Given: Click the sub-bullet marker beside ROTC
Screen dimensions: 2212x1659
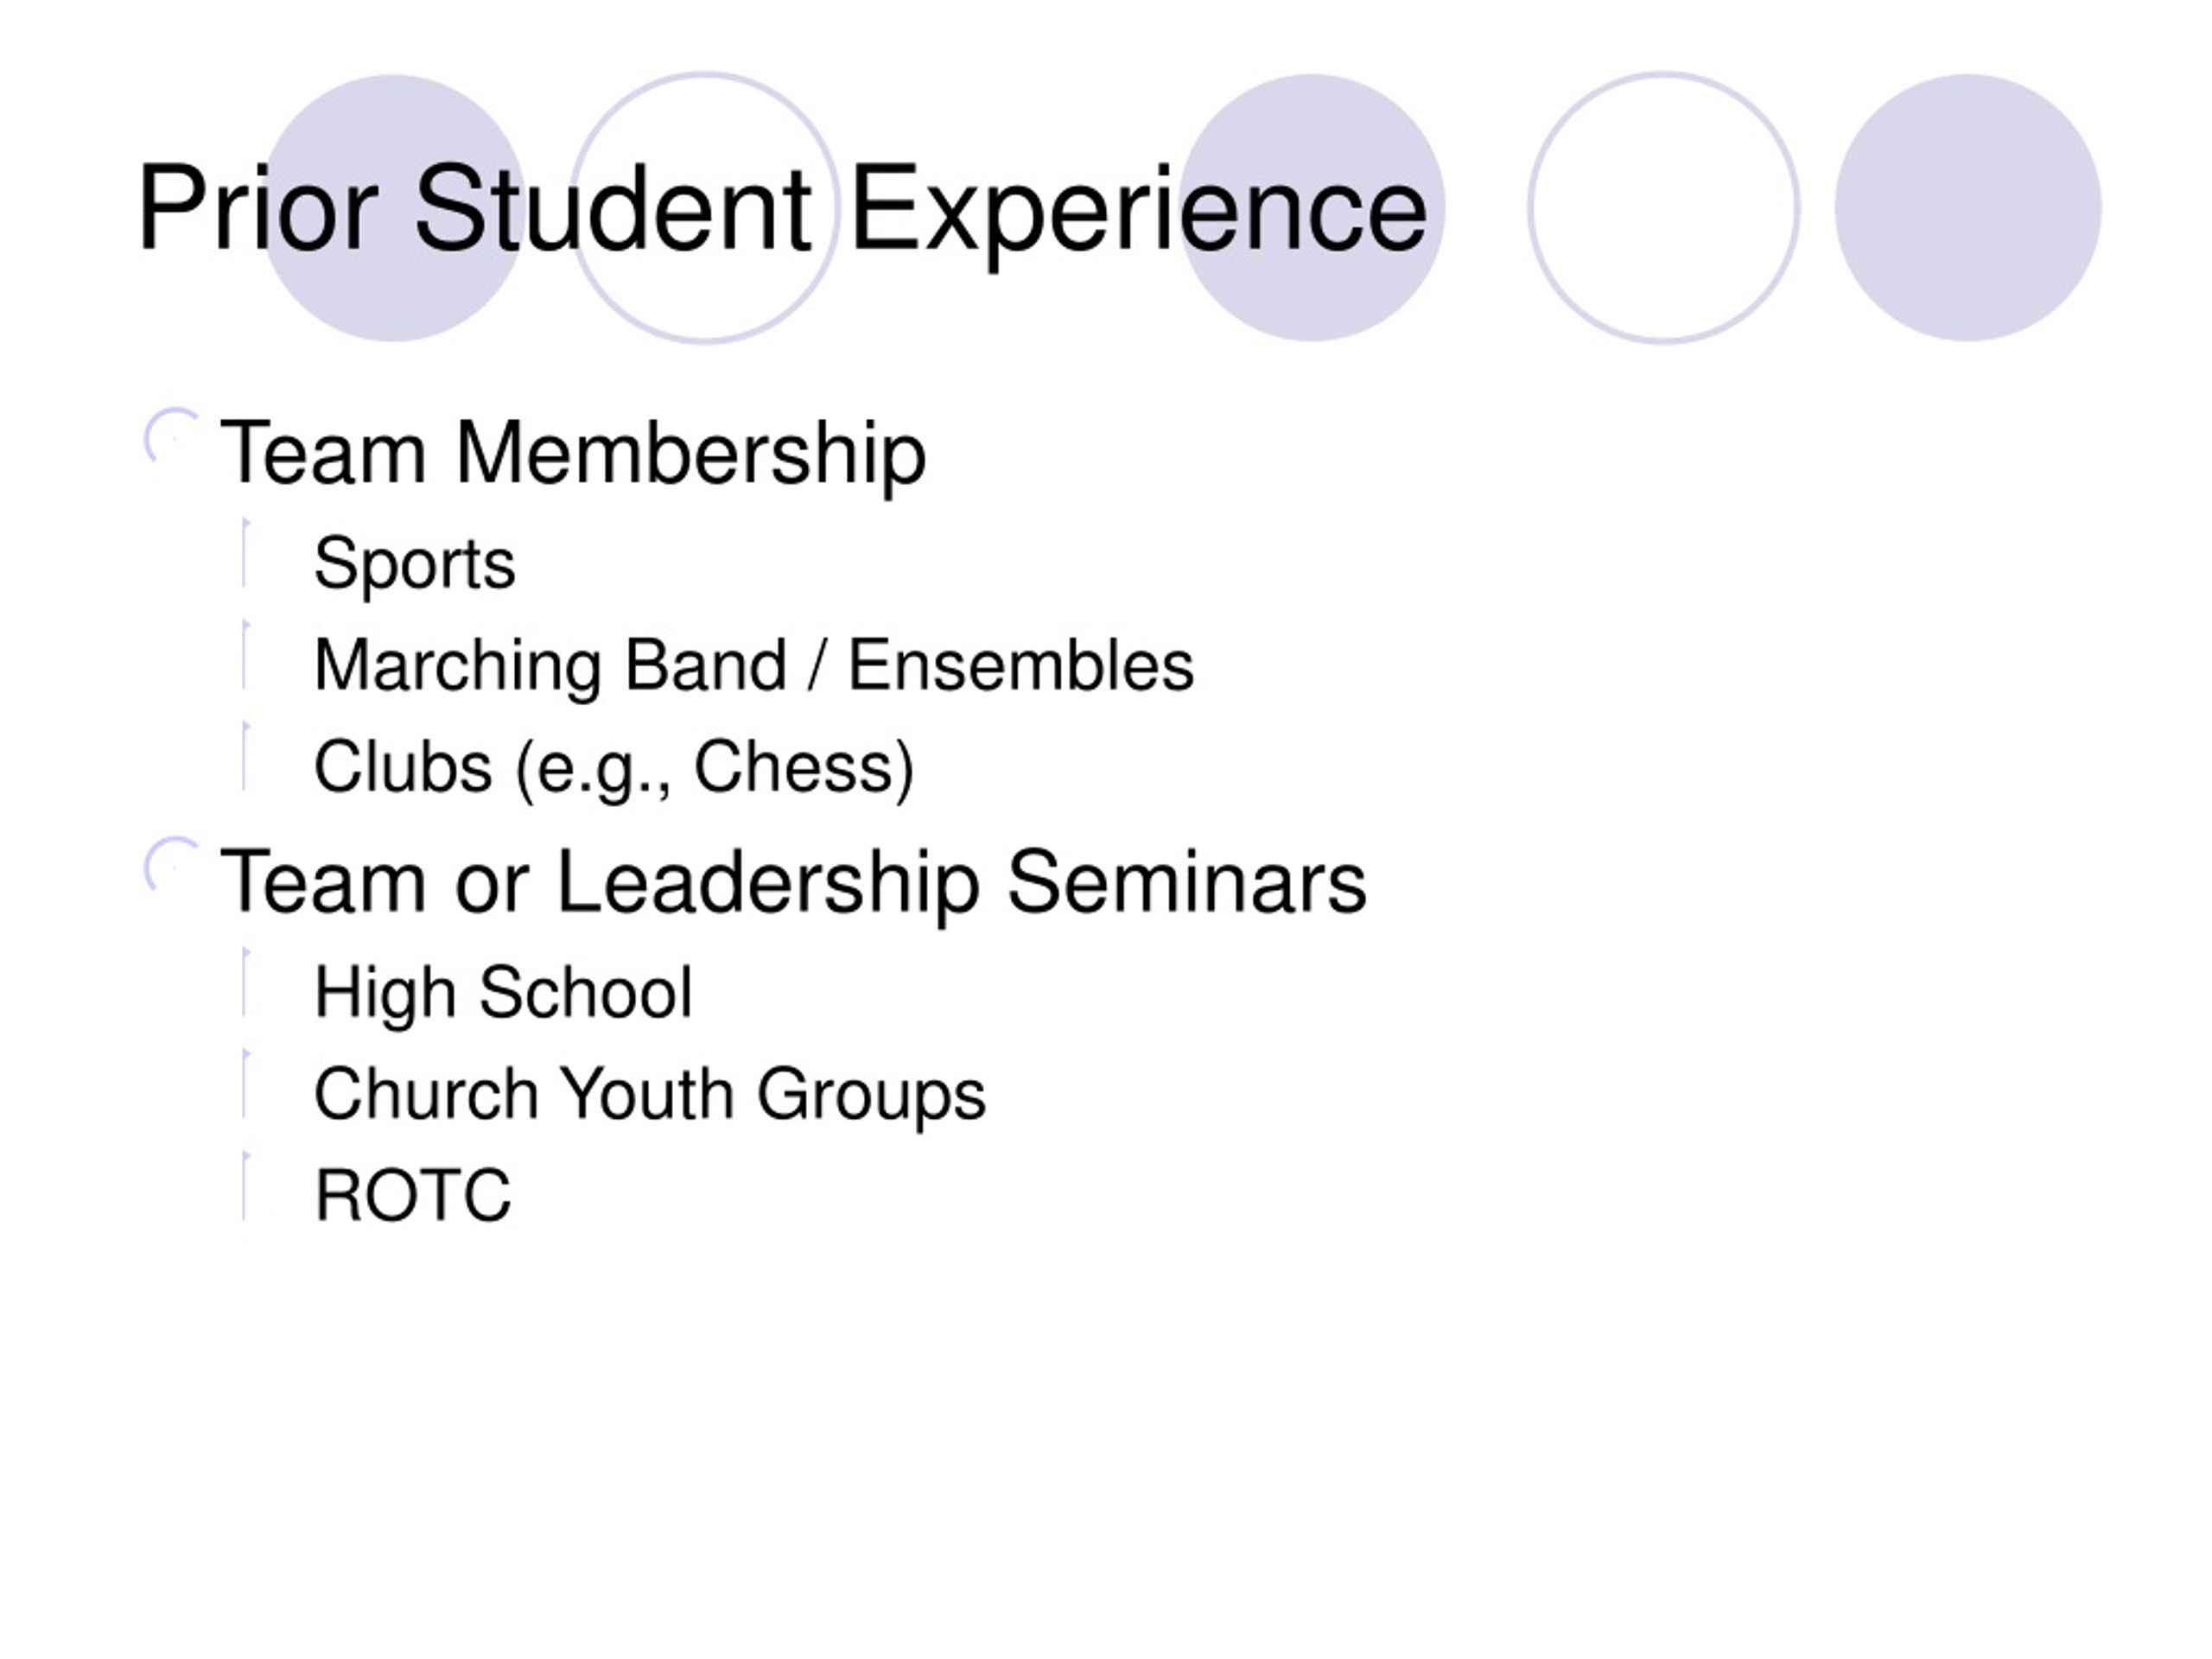Looking at the screenshot, I should tap(246, 1187).
